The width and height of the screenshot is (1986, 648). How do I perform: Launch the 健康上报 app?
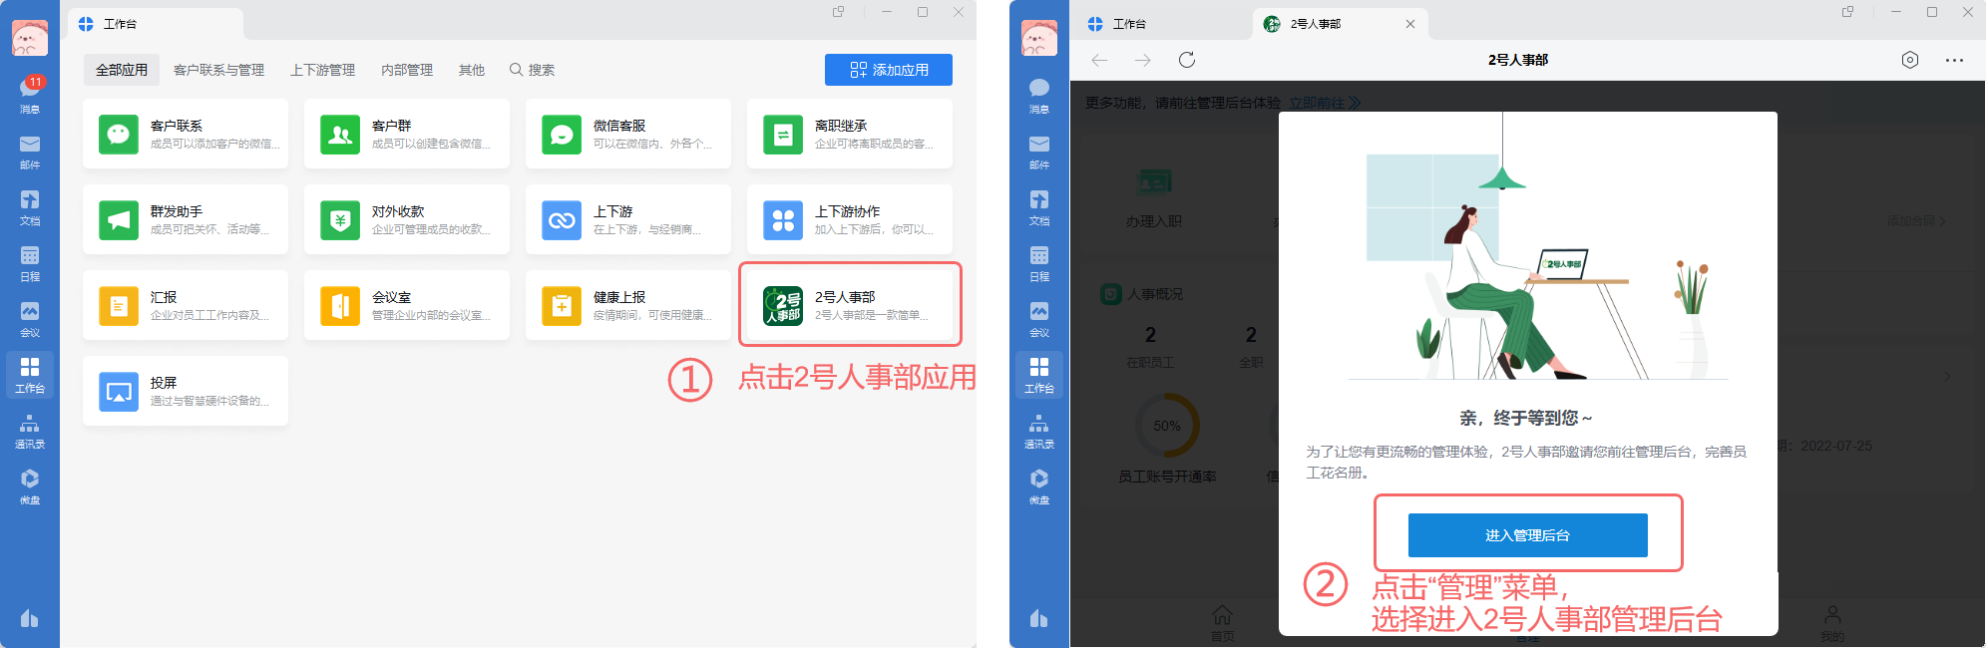tap(628, 305)
